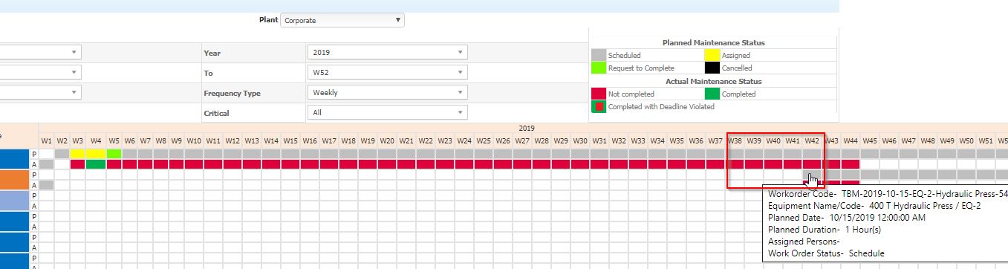Expand the To week dropdown showing W52
The image size is (1008, 269).
(x=387, y=73)
